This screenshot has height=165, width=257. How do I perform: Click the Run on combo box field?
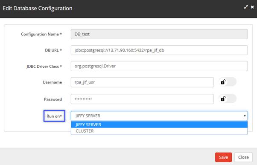tap(159, 116)
